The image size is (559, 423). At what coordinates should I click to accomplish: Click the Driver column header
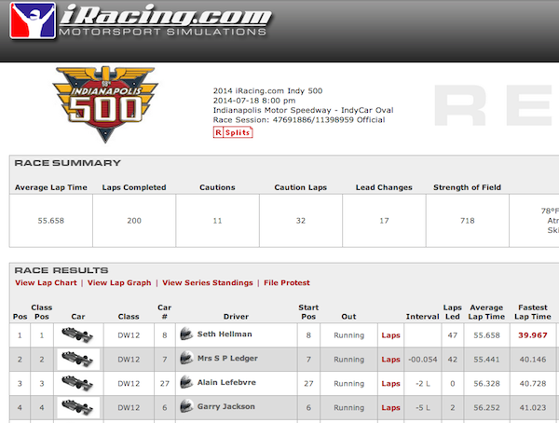236,317
